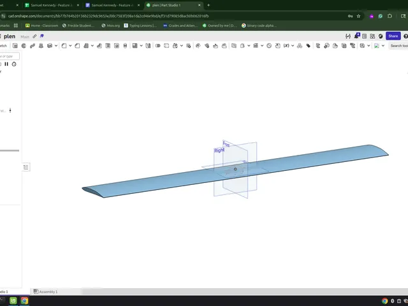408x306 pixels.
Task: Select the Mirror tool
Action: point(148,46)
